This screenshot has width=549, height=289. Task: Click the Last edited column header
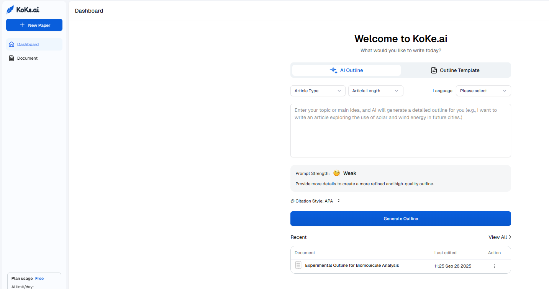click(445, 253)
